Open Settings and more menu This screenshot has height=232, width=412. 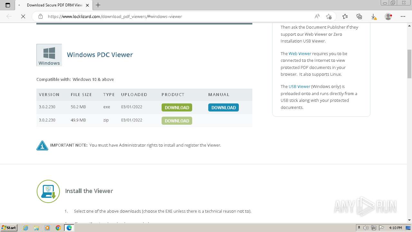click(403, 16)
